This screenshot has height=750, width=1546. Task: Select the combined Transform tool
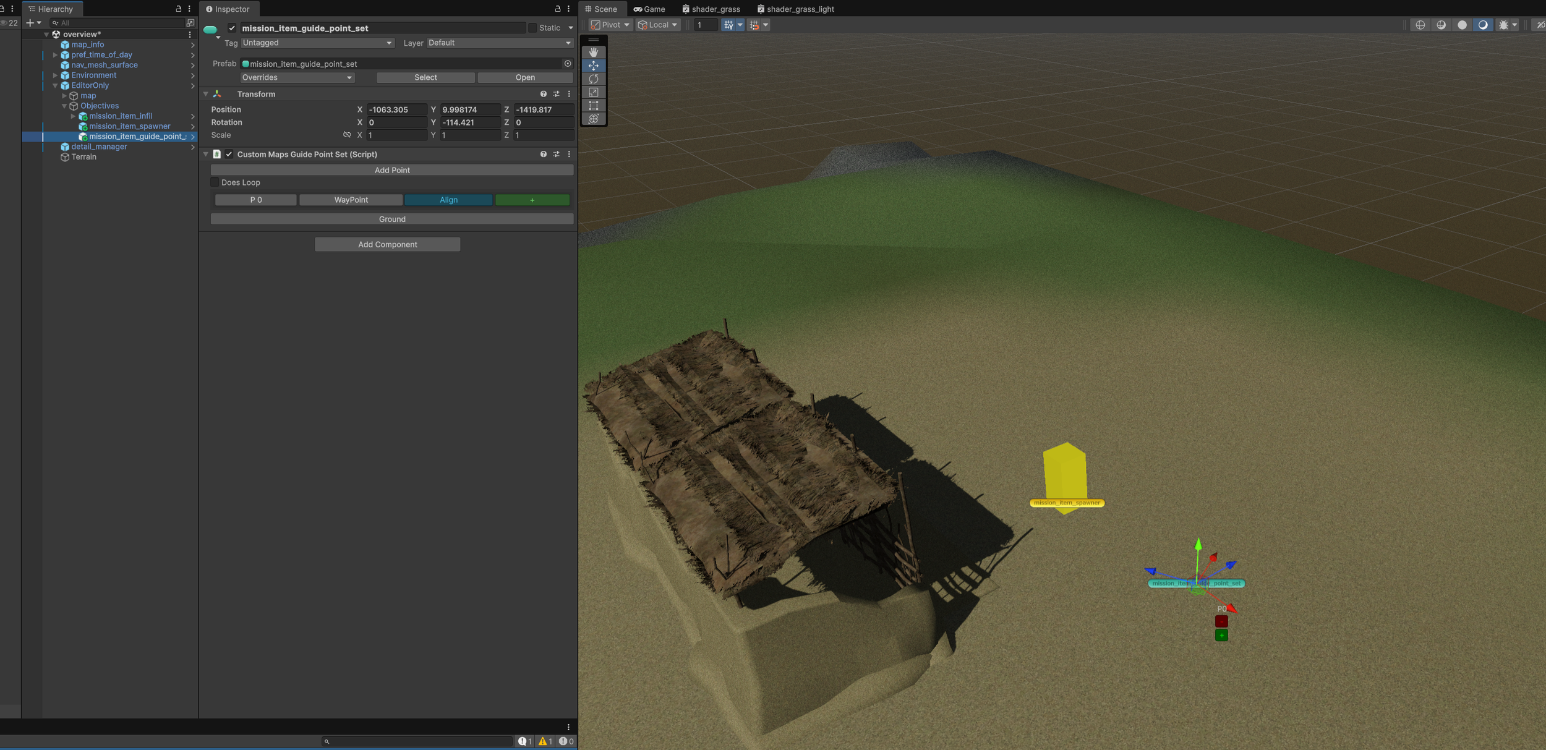pyautogui.click(x=594, y=119)
